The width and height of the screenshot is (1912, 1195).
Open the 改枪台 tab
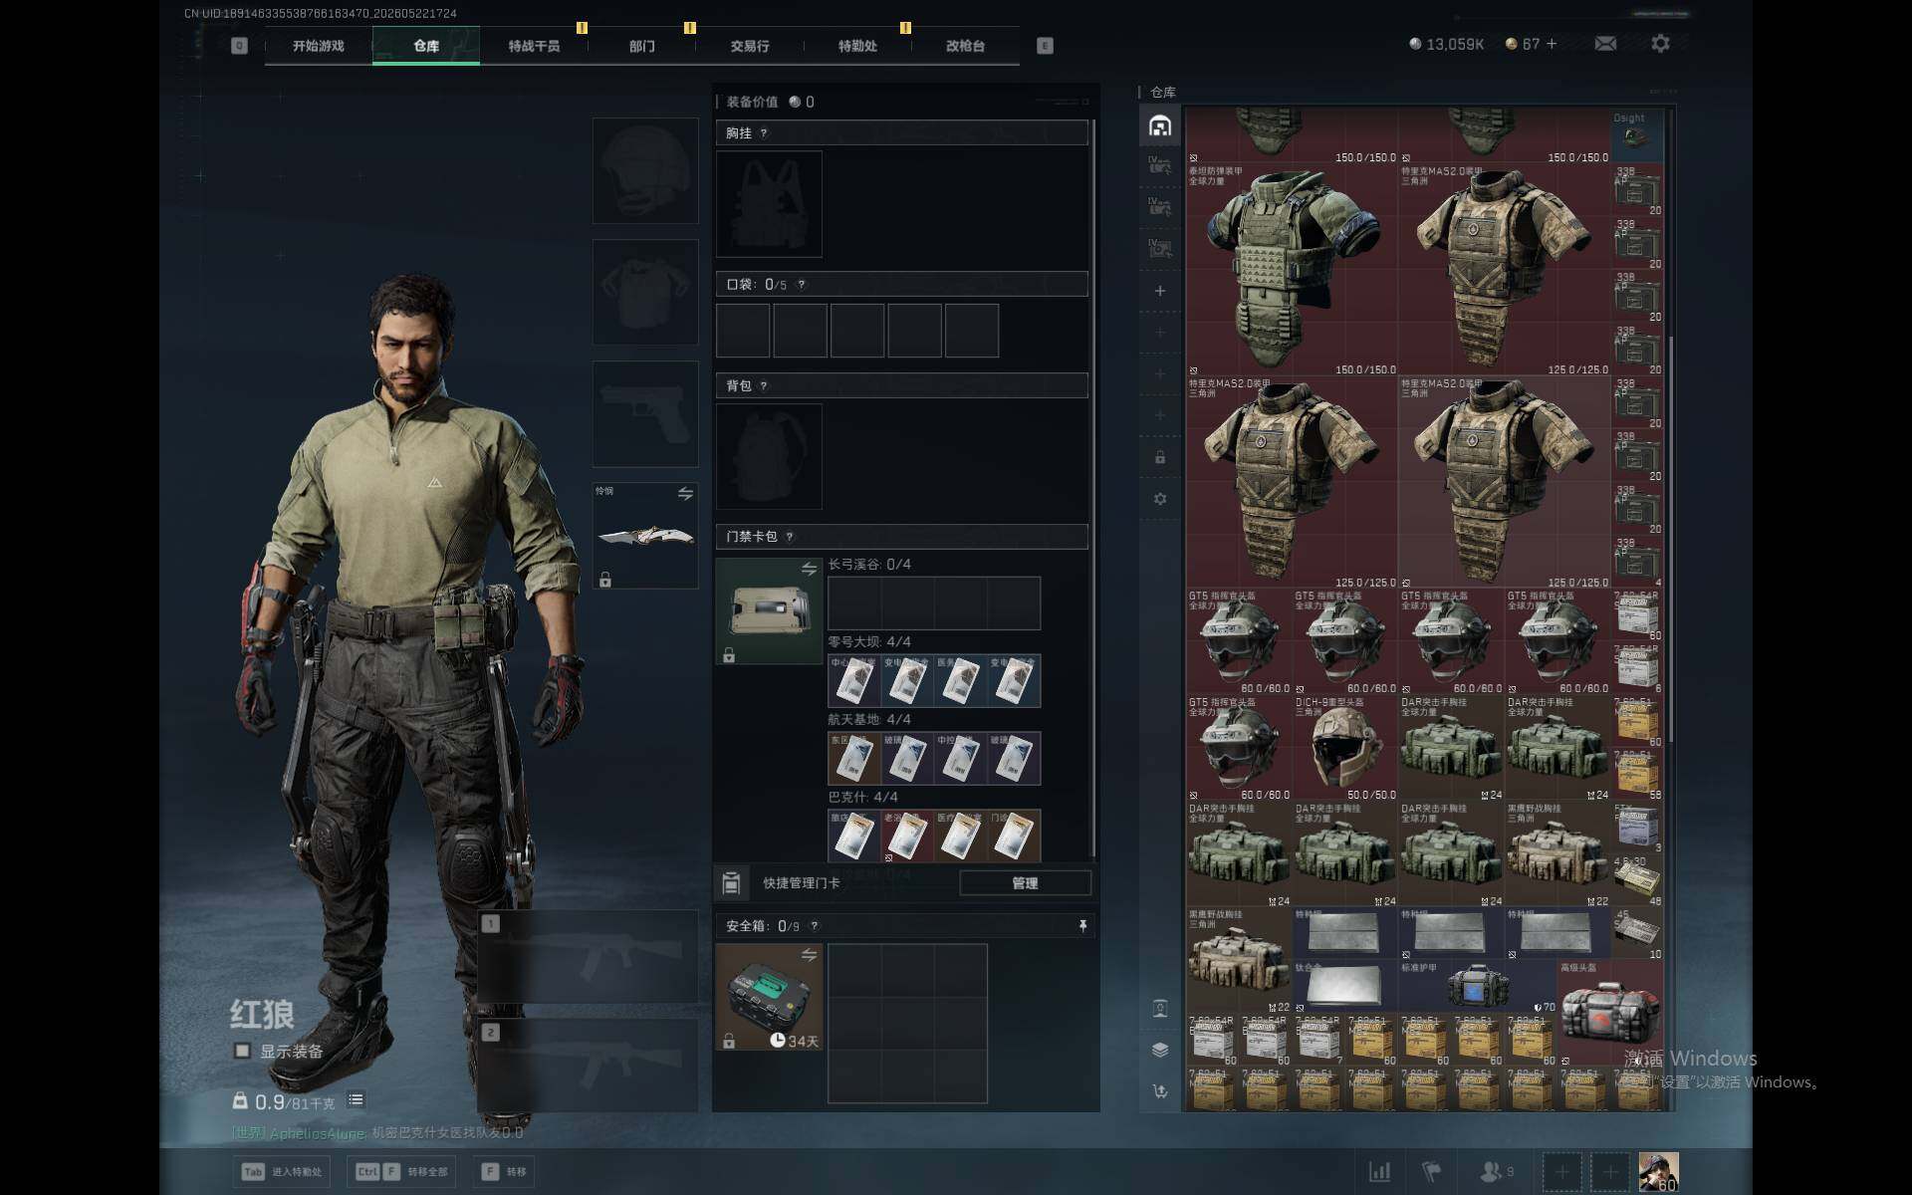(x=965, y=46)
